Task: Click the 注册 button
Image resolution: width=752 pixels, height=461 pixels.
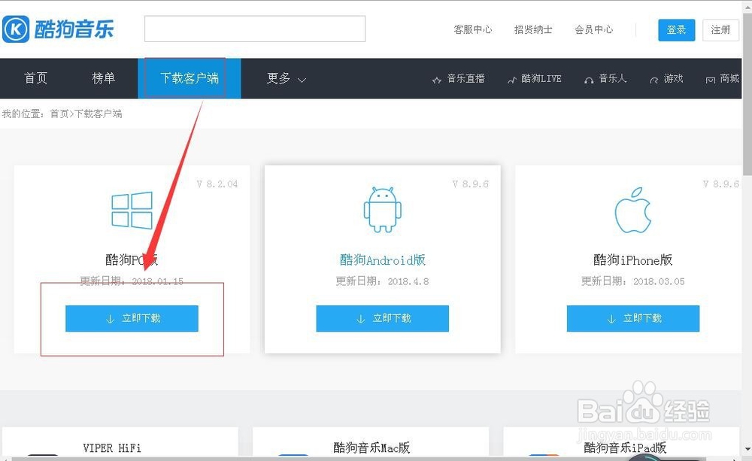Action: tap(720, 30)
